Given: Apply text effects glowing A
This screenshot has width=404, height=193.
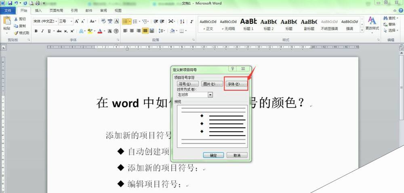Looking at the screenshot, I should pos(81,31).
